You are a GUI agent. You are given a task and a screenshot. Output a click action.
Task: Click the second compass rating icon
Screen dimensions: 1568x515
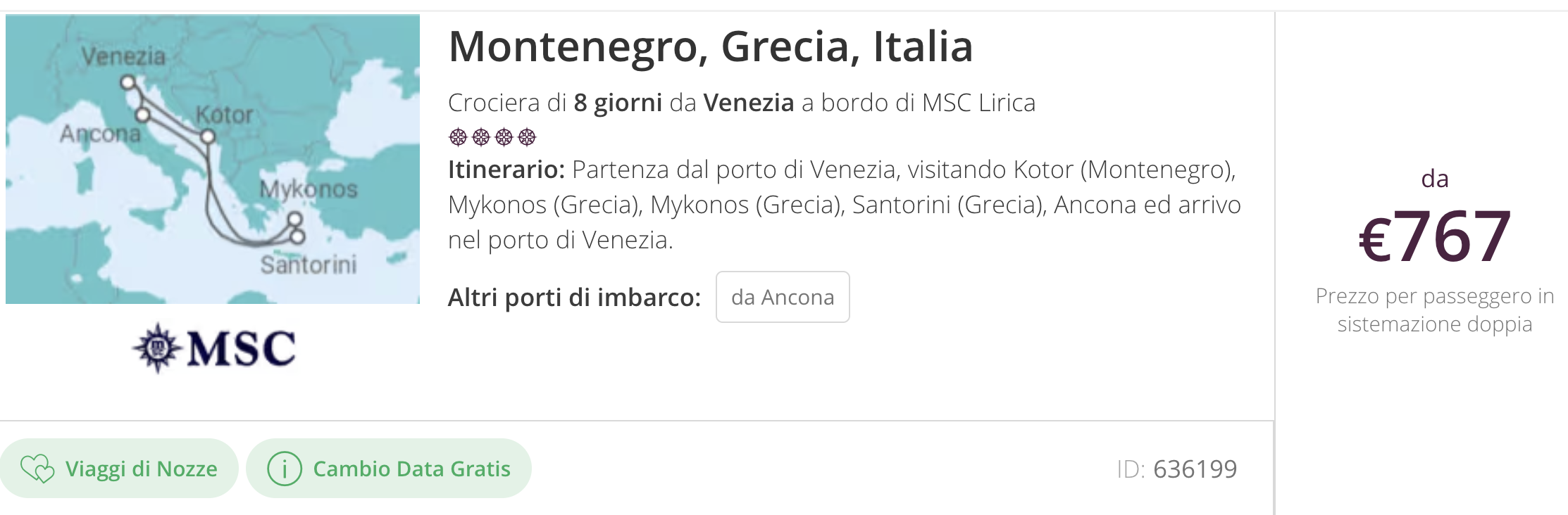pos(481,136)
